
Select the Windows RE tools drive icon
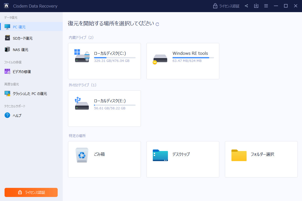coord(160,59)
